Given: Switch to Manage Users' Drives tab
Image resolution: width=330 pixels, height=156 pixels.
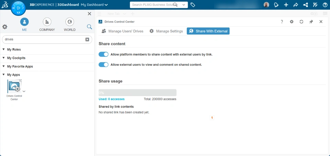Looking at the screenshot, I should (122, 31).
